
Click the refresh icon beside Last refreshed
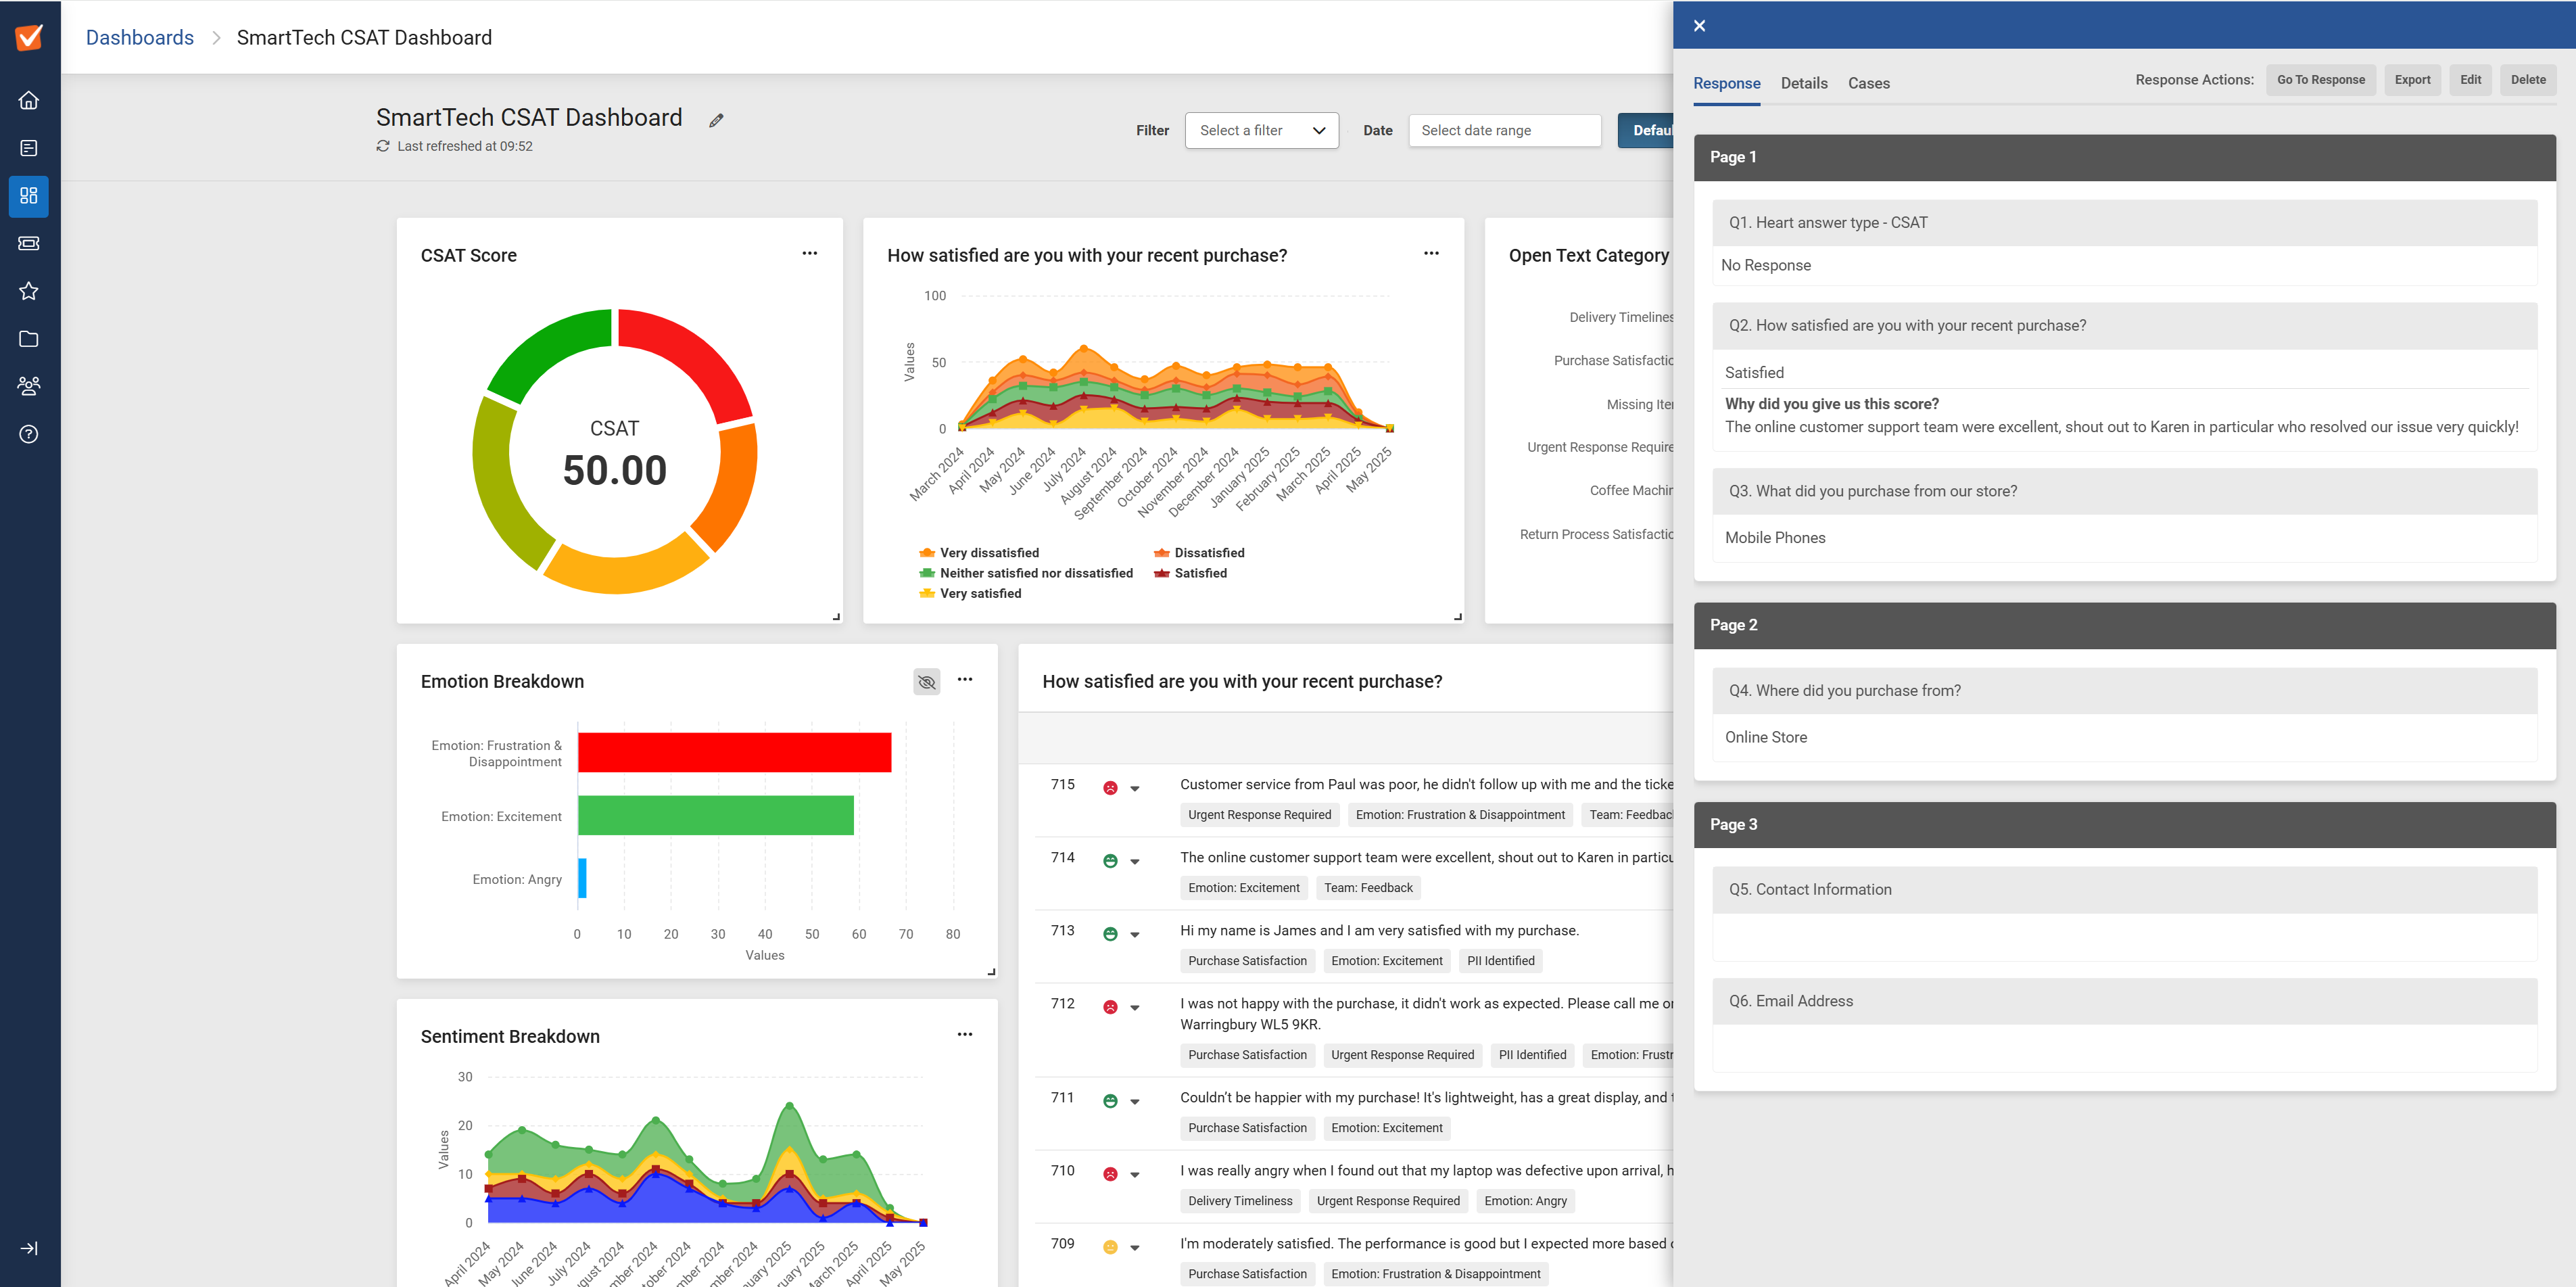(x=383, y=146)
